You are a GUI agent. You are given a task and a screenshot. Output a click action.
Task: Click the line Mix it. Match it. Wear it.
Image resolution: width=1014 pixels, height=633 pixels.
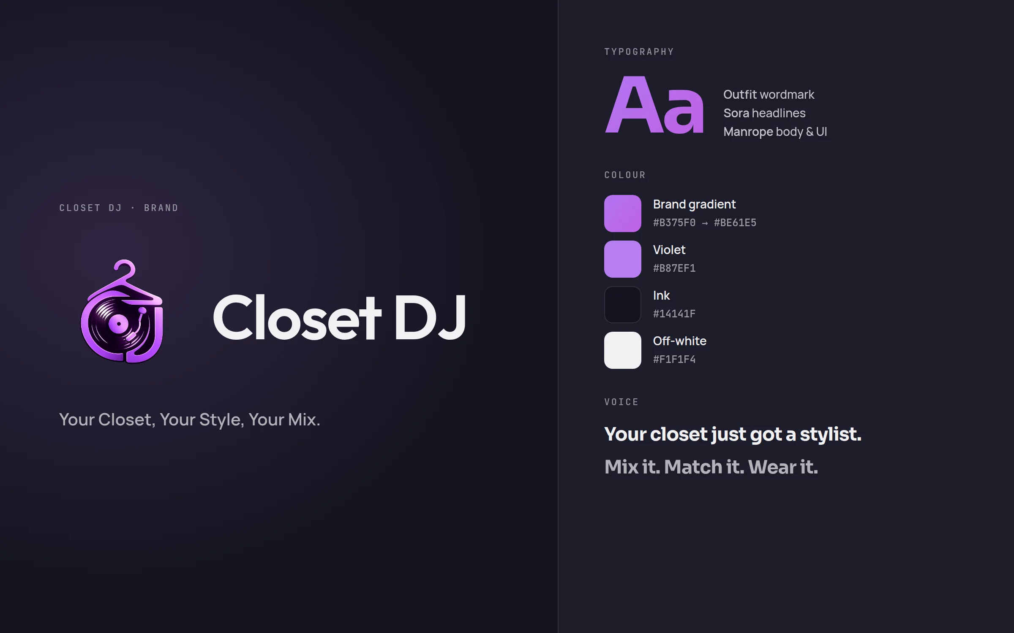tap(711, 467)
